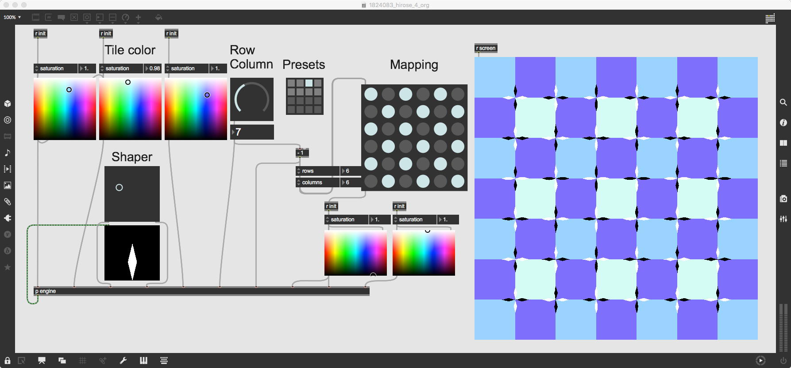Open the inspector info icon
The height and width of the screenshot is (368, 791).
coord(783,122)
